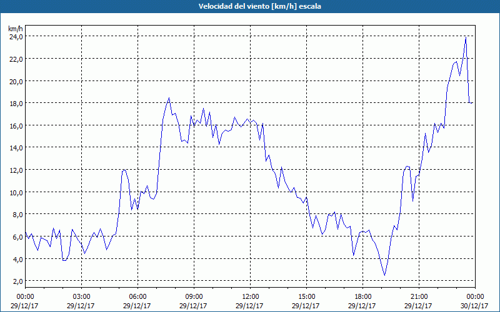Click the lowest wind speed point after 19:00
The height and width of the screenshot is (312, 500).
coord(385,275)
